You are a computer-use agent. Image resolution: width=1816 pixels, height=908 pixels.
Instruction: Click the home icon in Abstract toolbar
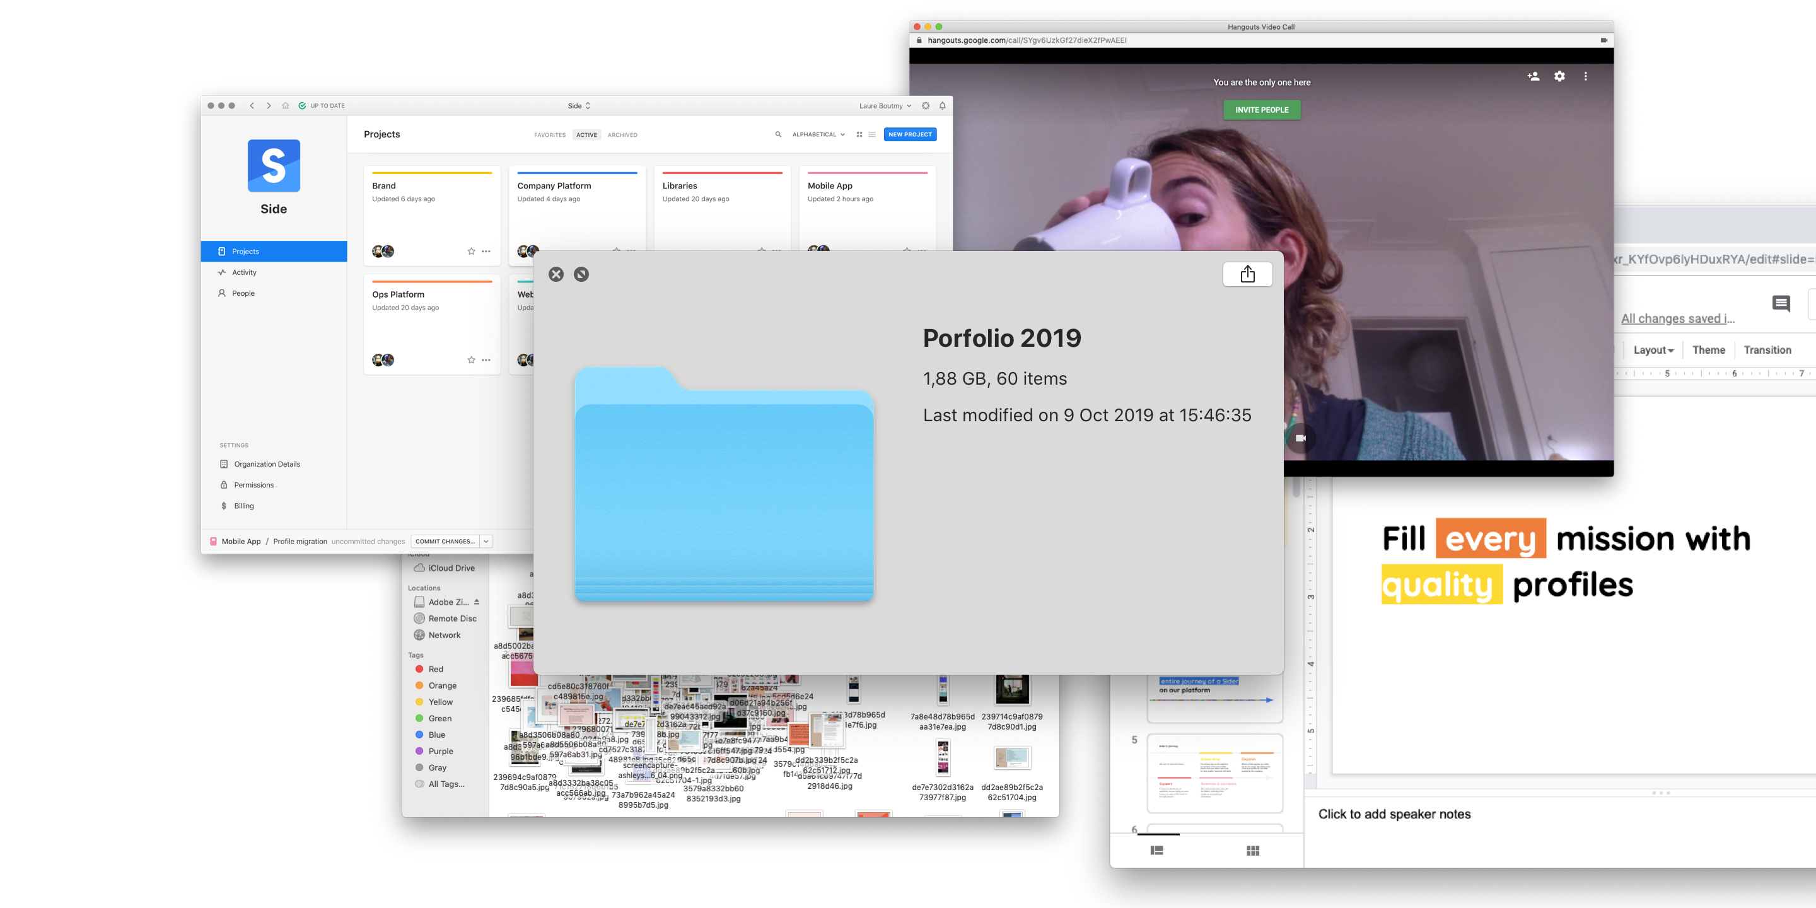[286, 106]
